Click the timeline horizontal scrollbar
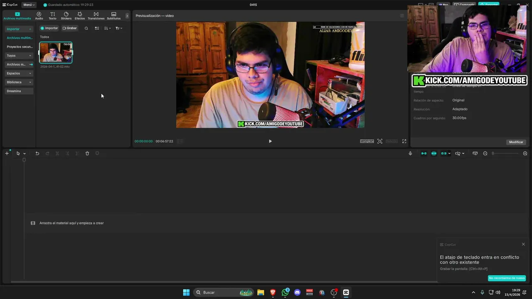 coord(224,282)
